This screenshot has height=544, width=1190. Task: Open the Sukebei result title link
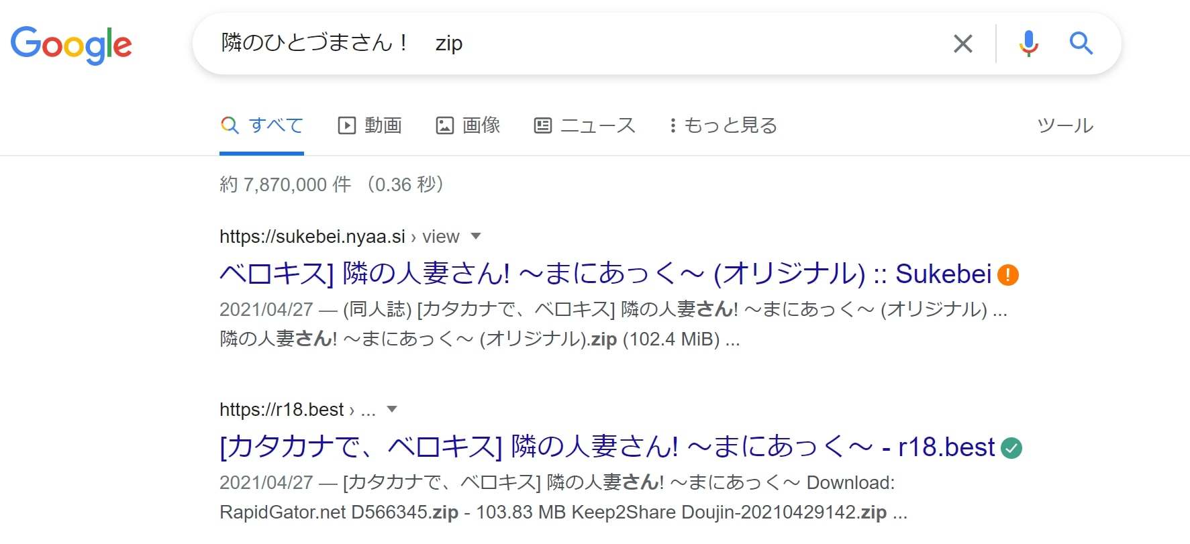coord(605,274)
